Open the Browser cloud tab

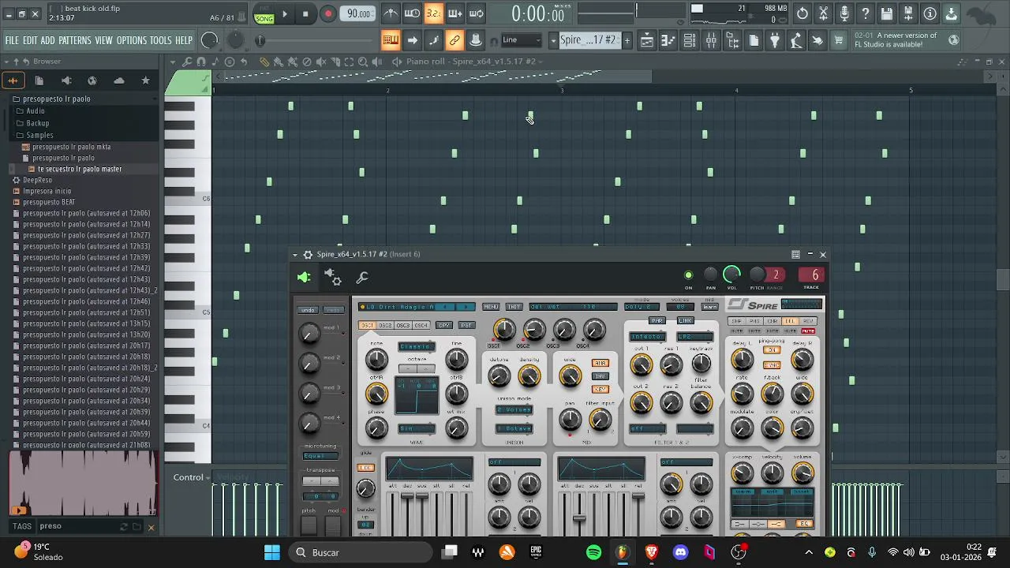tap(119, 80)
